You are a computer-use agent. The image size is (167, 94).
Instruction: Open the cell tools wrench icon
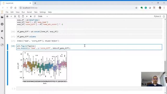[x=2, y=38]
